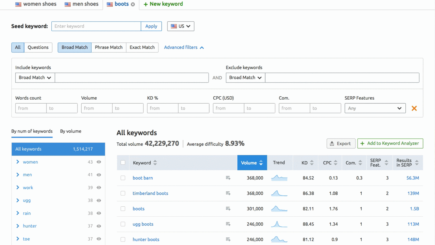The width and height of the screenshot is (435, 245).
Task: Open Exclude keywords Broad Match dropdown
Action: [x=246, y=78]
